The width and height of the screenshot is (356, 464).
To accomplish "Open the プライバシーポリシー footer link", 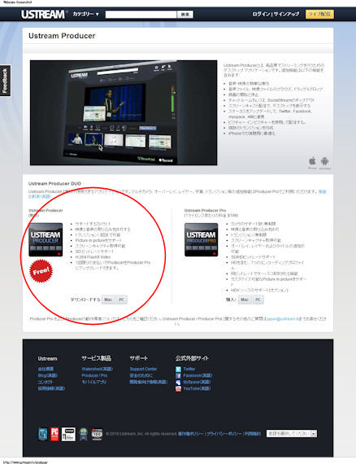I will coord(224,434).
